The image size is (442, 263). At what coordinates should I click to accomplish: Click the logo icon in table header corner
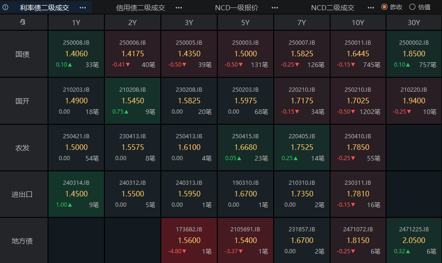click(23, 22)
